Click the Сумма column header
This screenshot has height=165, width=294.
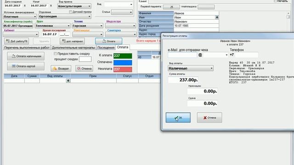point(32,76)
